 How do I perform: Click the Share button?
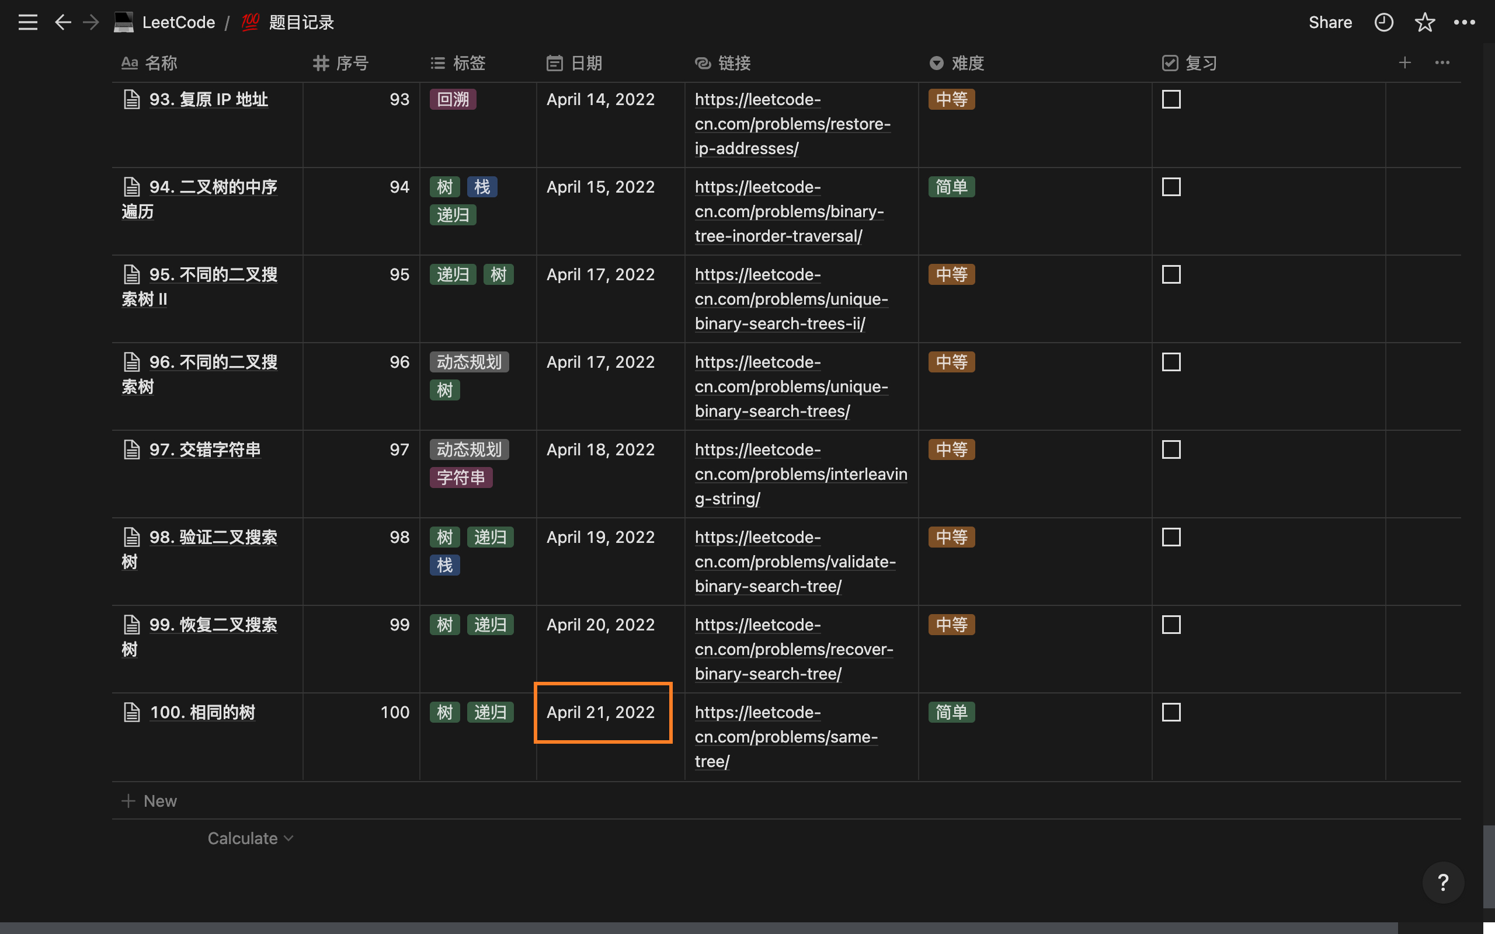[1330, 22]
